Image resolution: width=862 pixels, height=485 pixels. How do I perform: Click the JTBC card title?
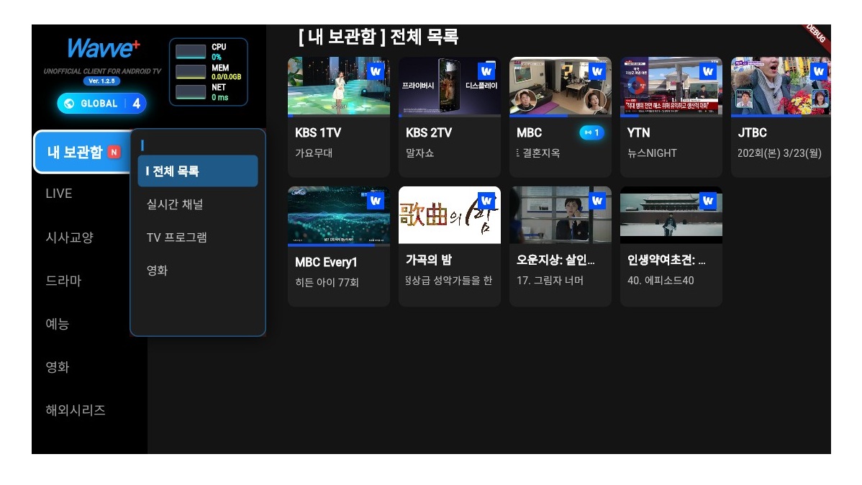coord(752,132)
